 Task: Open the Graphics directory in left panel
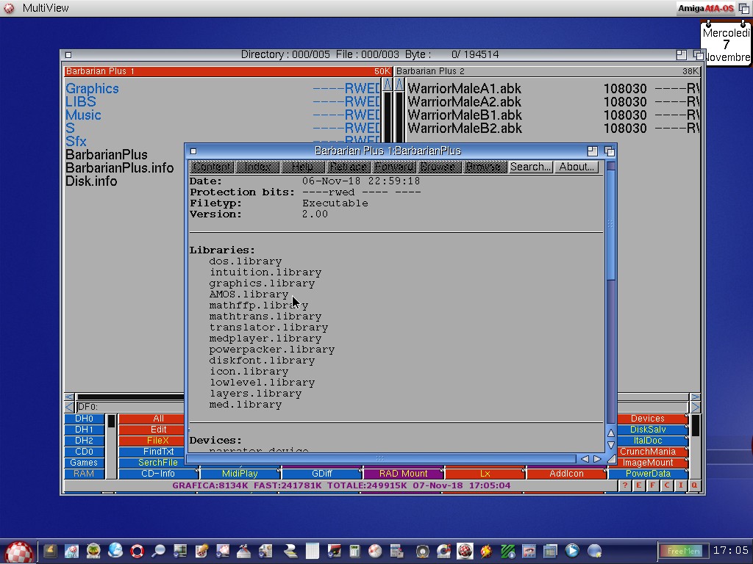pos(92,89)
